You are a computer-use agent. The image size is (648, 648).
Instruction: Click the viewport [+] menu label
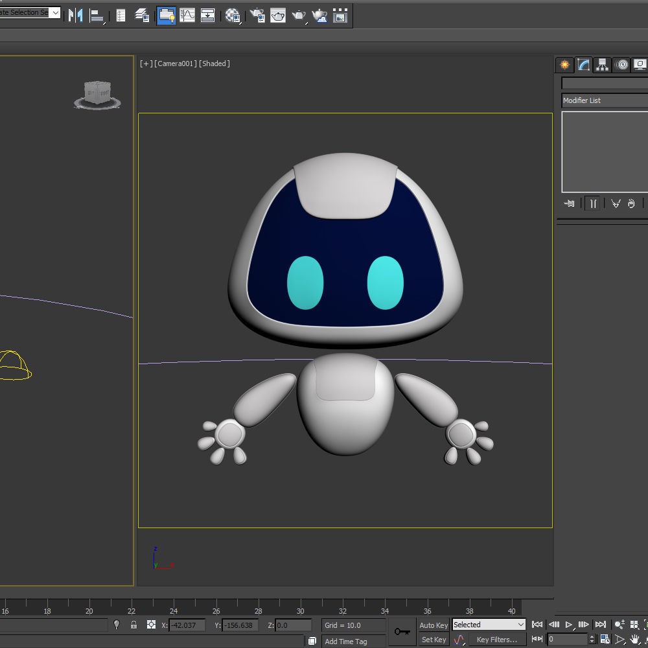(146, 64)
